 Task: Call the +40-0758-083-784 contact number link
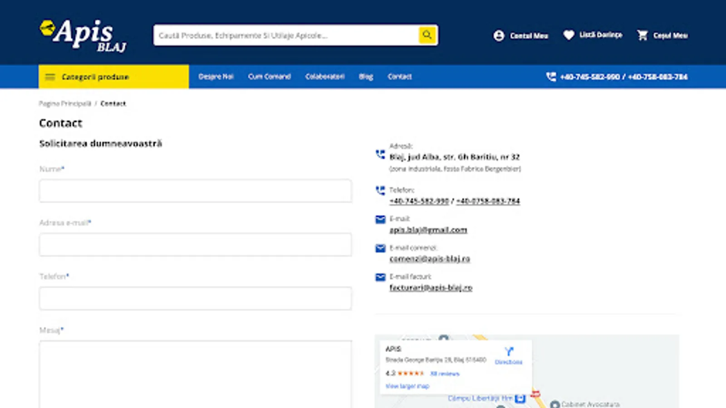pos(488,201)
